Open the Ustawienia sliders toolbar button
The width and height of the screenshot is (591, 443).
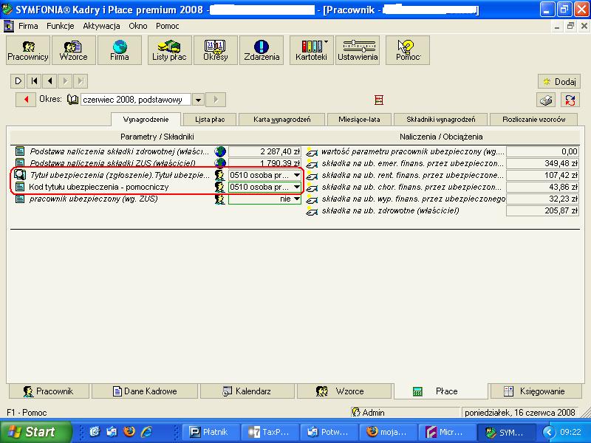pyautogui.click(x=358, y=50)
